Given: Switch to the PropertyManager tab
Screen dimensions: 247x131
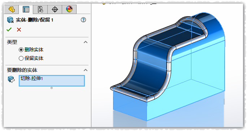Looking at the screenshot, I should point(26,9).
